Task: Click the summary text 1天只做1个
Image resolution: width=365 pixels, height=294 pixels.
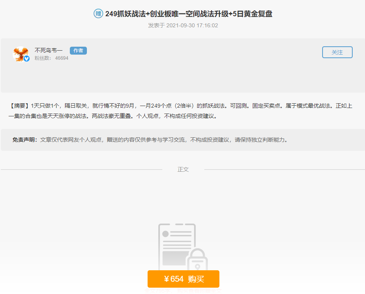Action: 45,106
